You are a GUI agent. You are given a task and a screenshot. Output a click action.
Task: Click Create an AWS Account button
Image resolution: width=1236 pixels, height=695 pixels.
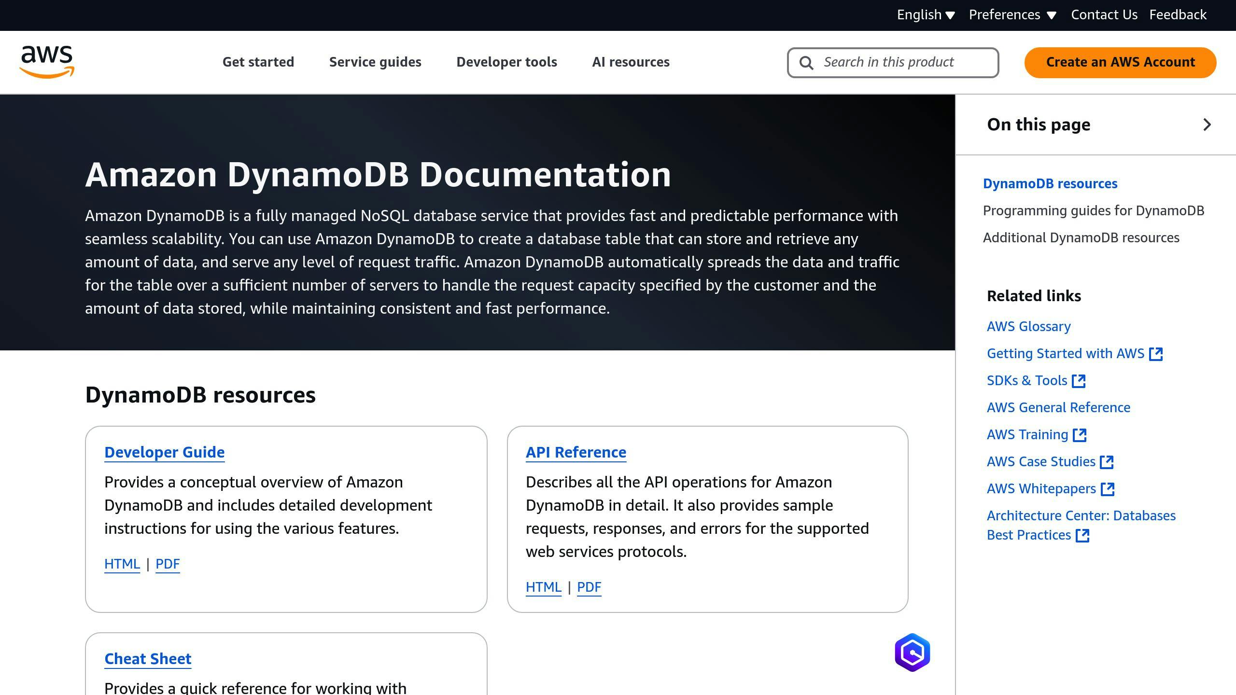[x=1121, y=61]
